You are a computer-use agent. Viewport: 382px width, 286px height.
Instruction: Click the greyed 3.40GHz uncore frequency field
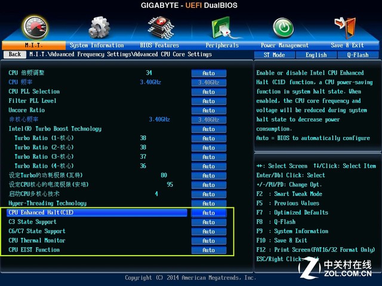tap(209, 120)
